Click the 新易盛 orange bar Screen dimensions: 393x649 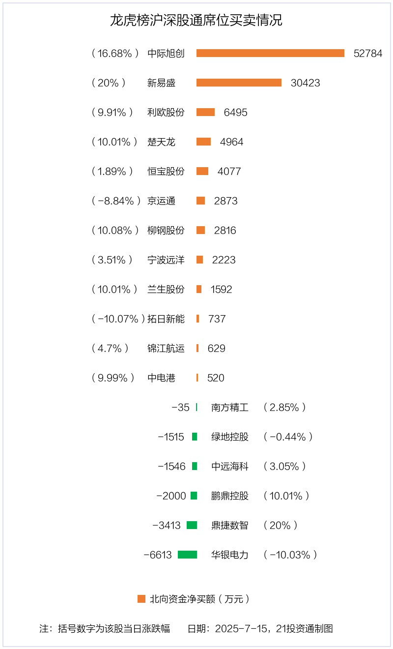coord(239,83)
